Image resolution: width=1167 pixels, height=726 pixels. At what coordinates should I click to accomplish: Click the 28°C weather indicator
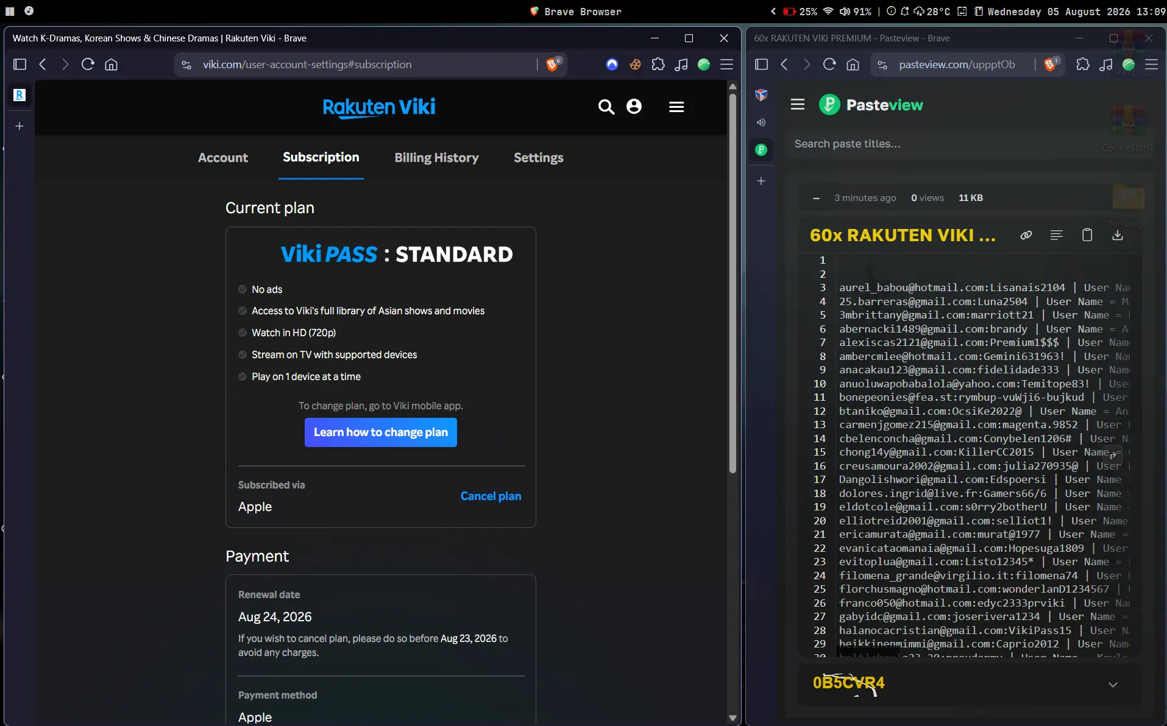click(x=931, y=12)
